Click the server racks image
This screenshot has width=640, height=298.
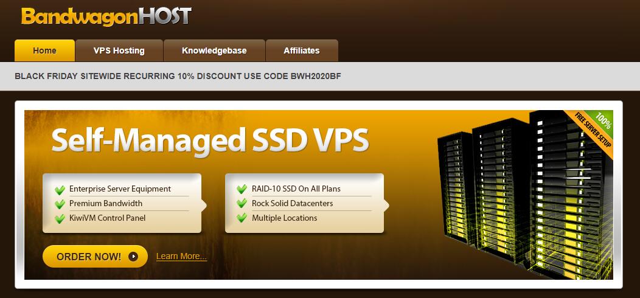pyautogui.click(x=524, y=196)
